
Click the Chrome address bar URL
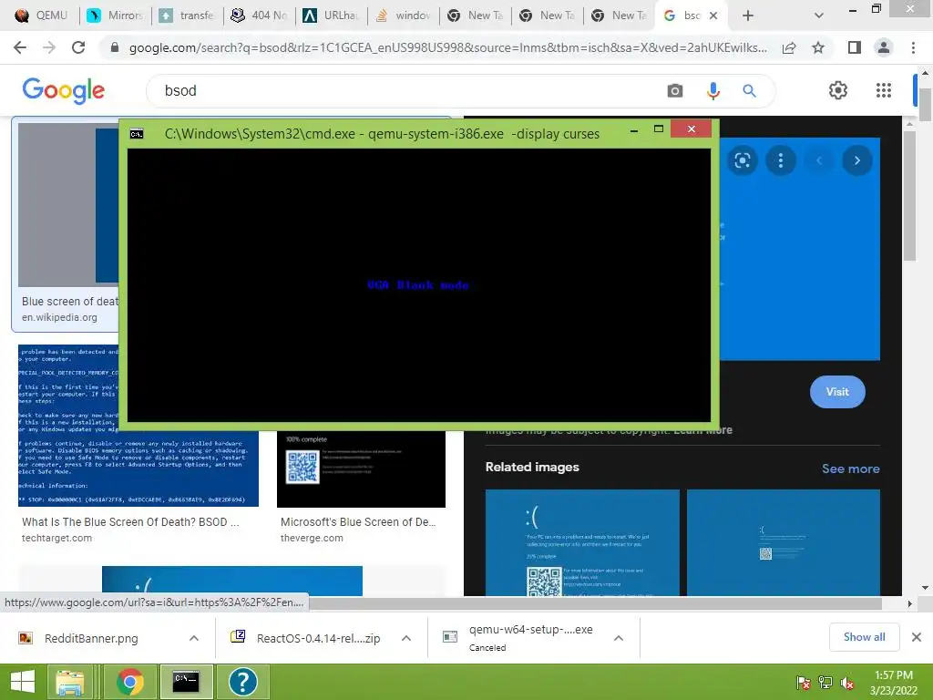[447, 47]
